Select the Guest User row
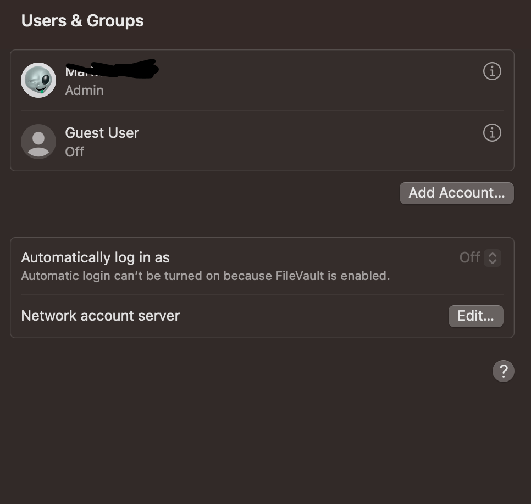This screenshot has height=504, width=531. pyautogui.click(x=220, y=141)
